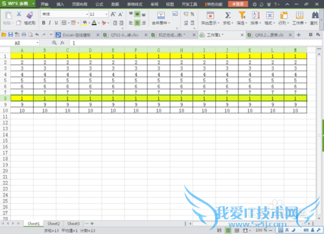Click the Merge and Center icon

click(161, 15)
